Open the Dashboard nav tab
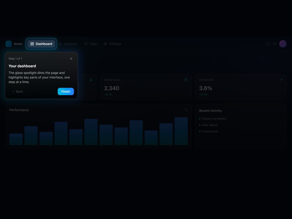This screenshot has height=219, width=292. (x=41, y=44)
